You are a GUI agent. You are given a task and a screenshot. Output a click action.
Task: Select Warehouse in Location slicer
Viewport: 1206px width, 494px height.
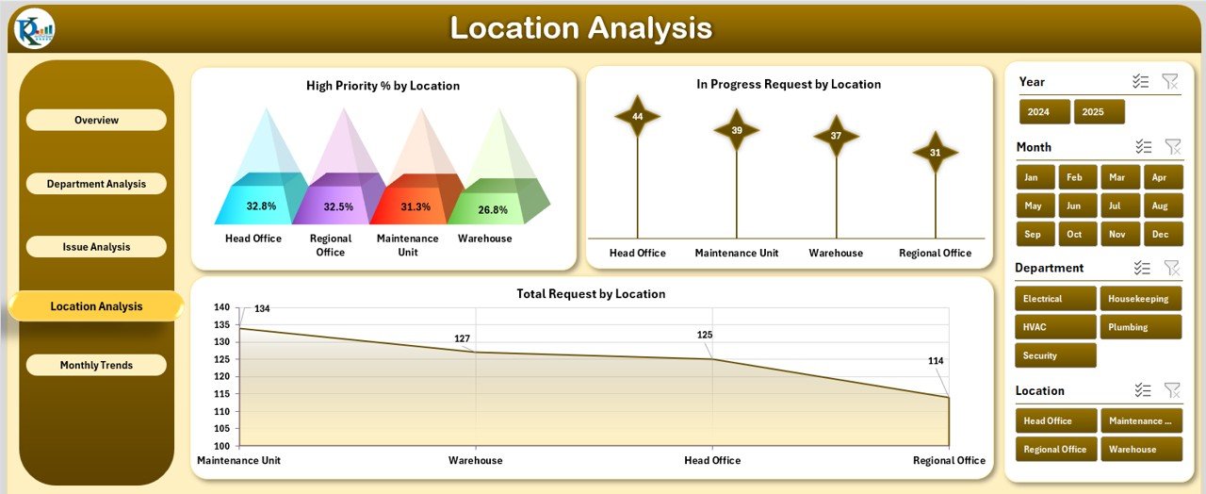[1140, 450]
